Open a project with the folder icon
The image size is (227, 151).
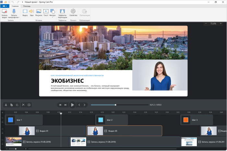6,2
